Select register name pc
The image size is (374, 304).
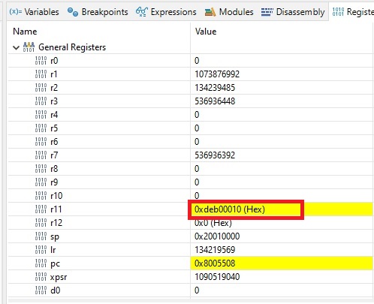[55, 263]
